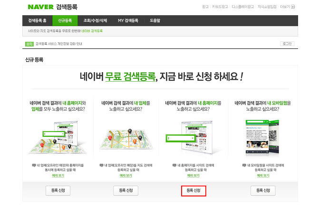
Task: Click the 키워드광고 link in header
Action: pyautogui.click(x=220, y=7)
